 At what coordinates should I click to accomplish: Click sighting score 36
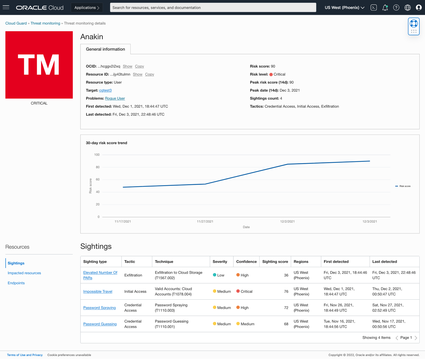click(286, 275)
